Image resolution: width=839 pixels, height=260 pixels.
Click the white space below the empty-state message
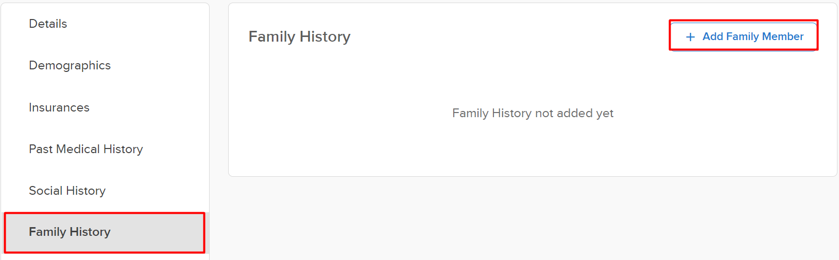[x=533, y=149]
